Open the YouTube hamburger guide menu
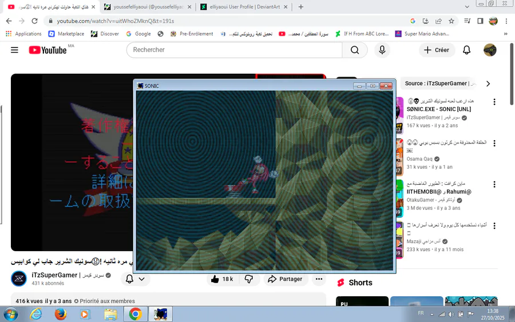This screenshot has height=322, width=515. (14, 50)
